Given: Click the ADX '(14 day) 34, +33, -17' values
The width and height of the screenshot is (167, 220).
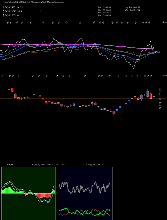Looking at the screenshot, I should tap(94, 165).
